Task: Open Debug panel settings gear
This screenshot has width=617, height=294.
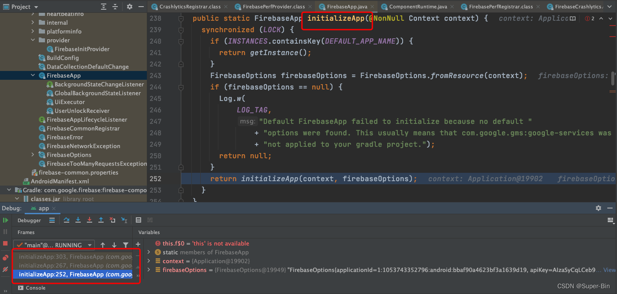Action: (x=598, y=208)
